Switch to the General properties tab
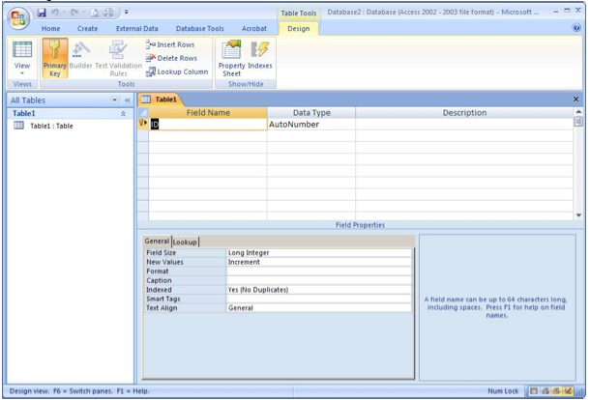The width and height of the screenshot is (590, 400). 157,241
